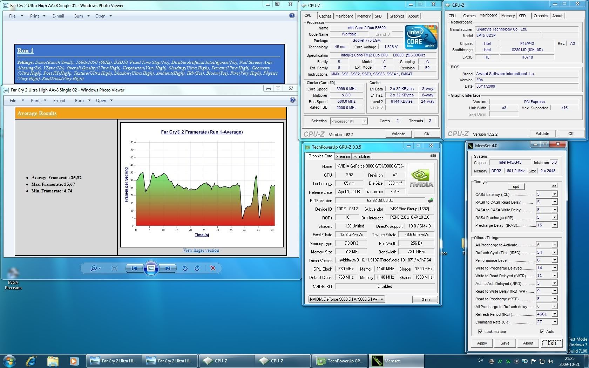Click Action Center flag tray icon
This screenshot has width=589, height=368.
click(534, 361)
